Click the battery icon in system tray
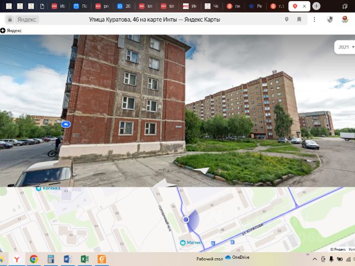The image size is (355, 266). pyautogui.click(x=339, y=259)
